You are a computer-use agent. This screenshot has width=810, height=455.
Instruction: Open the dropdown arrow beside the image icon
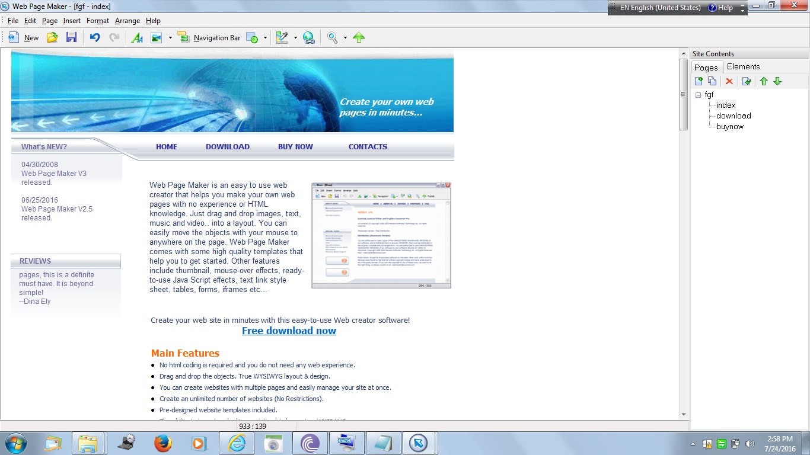[170, 37]
